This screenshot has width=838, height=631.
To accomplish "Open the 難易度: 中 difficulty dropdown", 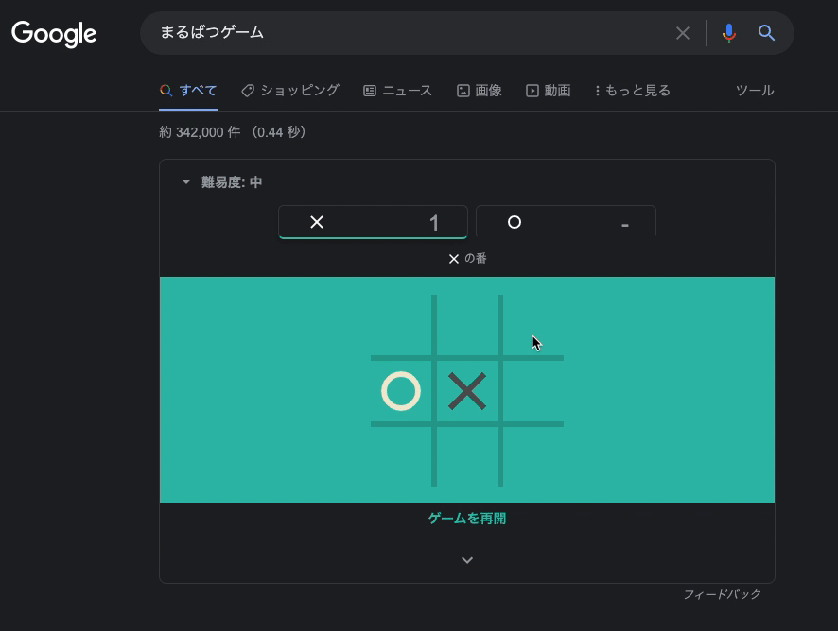I will 222,182.
